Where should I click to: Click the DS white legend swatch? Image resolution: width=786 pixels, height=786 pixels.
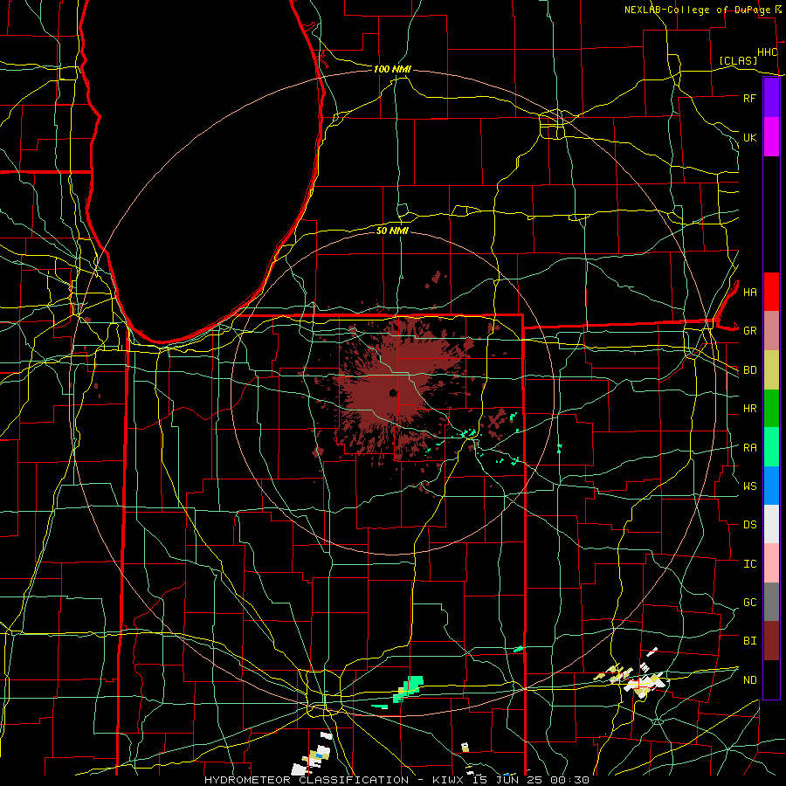click(771, 524)
